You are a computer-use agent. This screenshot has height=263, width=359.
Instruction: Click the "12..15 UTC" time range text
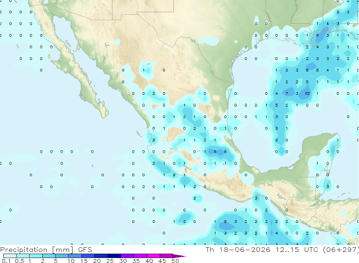tap(297, 249)
